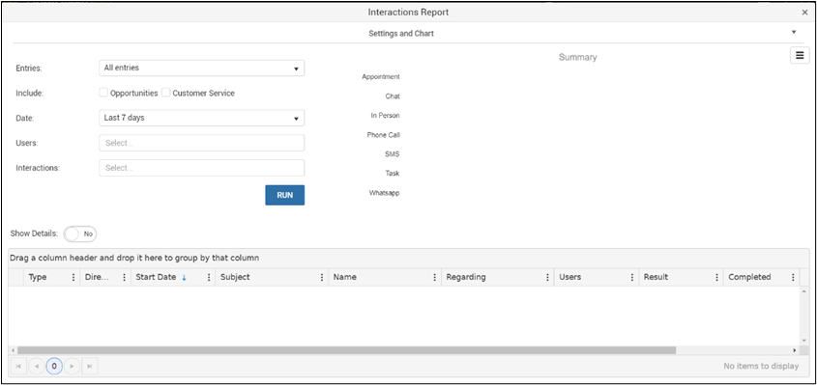The image size is (817, 385).
Task: Click the SMS chart label
Action: pyautogui.click(x=393, y=154)
